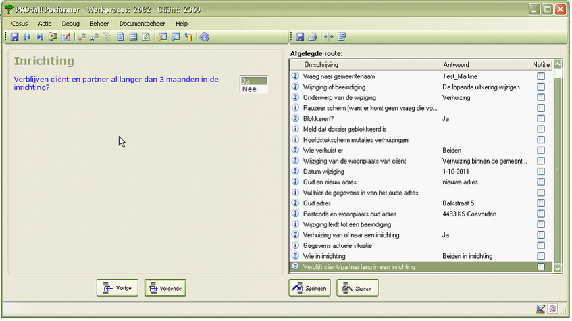Click the vertical scrollbar thumb of the route list
The height and width of the screenshot is (321, 572).
(558, 170)
